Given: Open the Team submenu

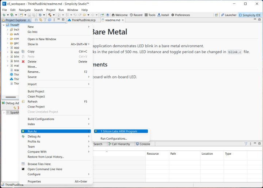Looking at the screenshot, I should tap(56, 147).
